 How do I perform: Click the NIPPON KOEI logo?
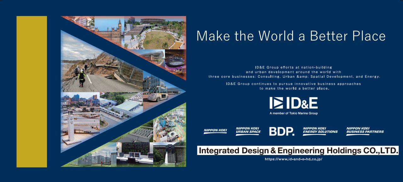(x=215, y=131)
